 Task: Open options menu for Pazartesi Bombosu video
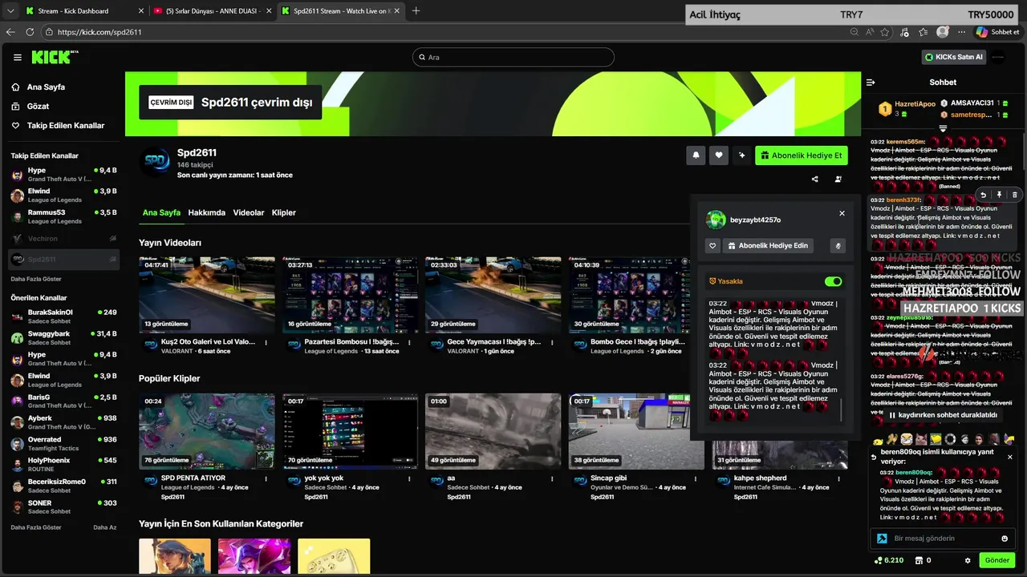[410, 342]
